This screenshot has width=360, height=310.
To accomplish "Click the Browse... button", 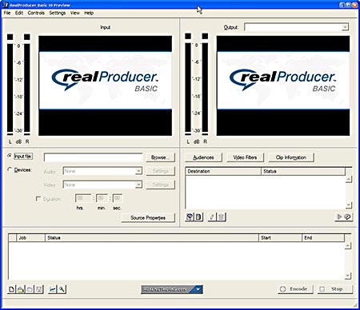I will pos(161,157).
